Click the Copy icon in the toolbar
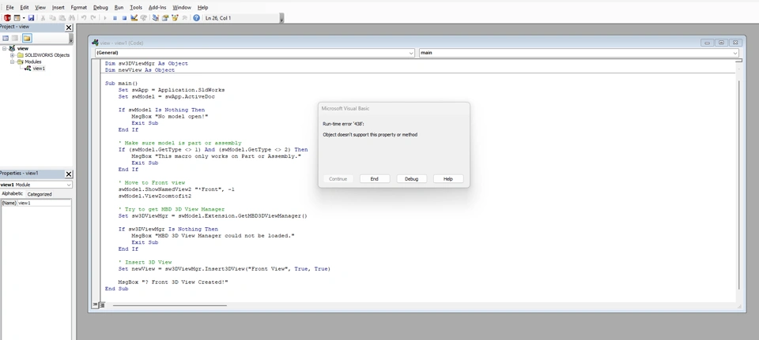The image size is (759, 340). click(53, 18)
